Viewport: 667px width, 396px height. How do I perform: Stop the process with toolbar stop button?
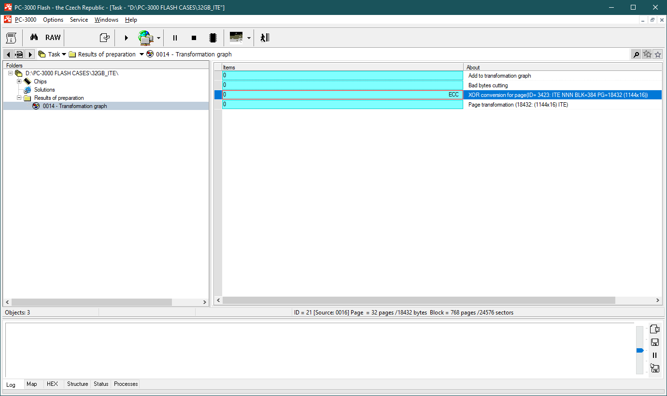click(194, 38)
